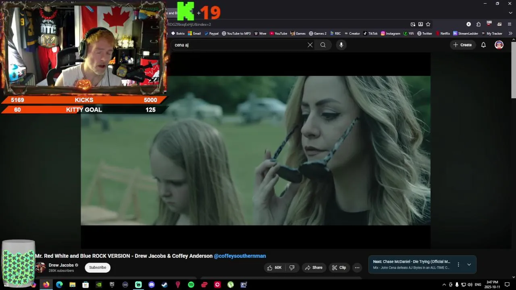Click the save page icon in address bar
This screenshot has width=516, height=290.
pyautogui.click(x=420, y=24)
